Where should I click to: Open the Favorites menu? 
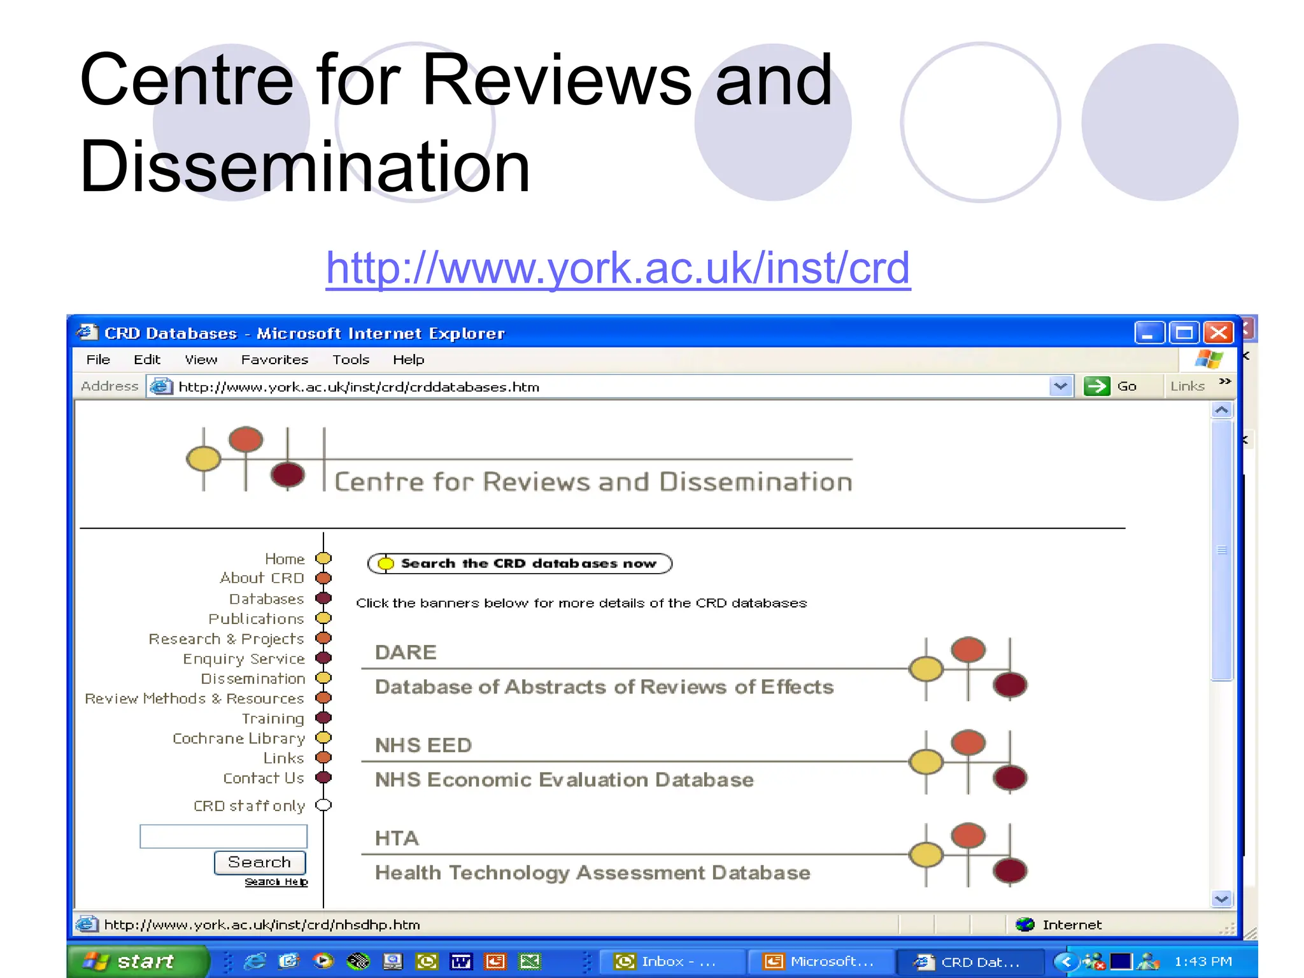pos(274,359)
